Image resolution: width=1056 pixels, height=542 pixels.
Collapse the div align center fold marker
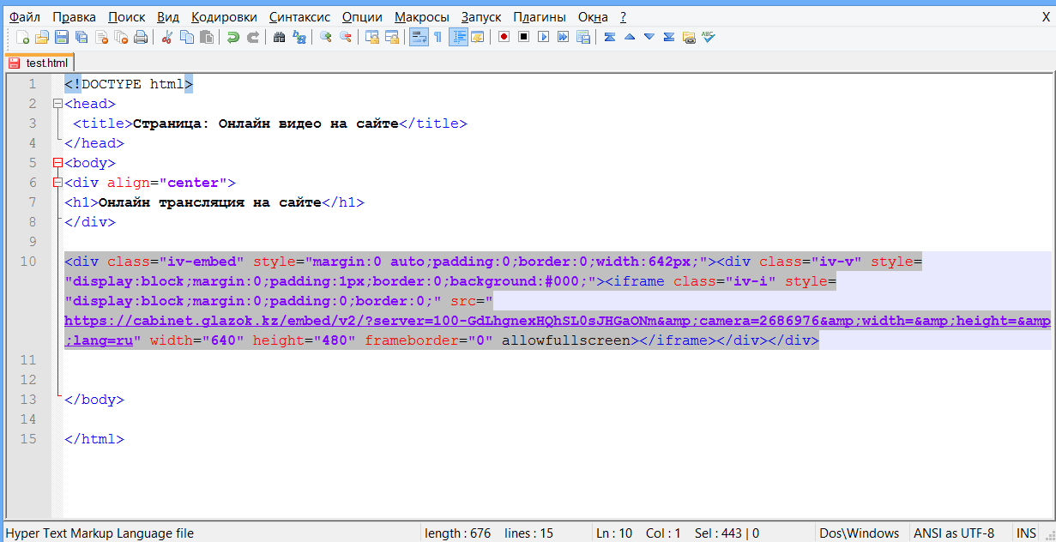pyautogui.click(x=57, y=183)
